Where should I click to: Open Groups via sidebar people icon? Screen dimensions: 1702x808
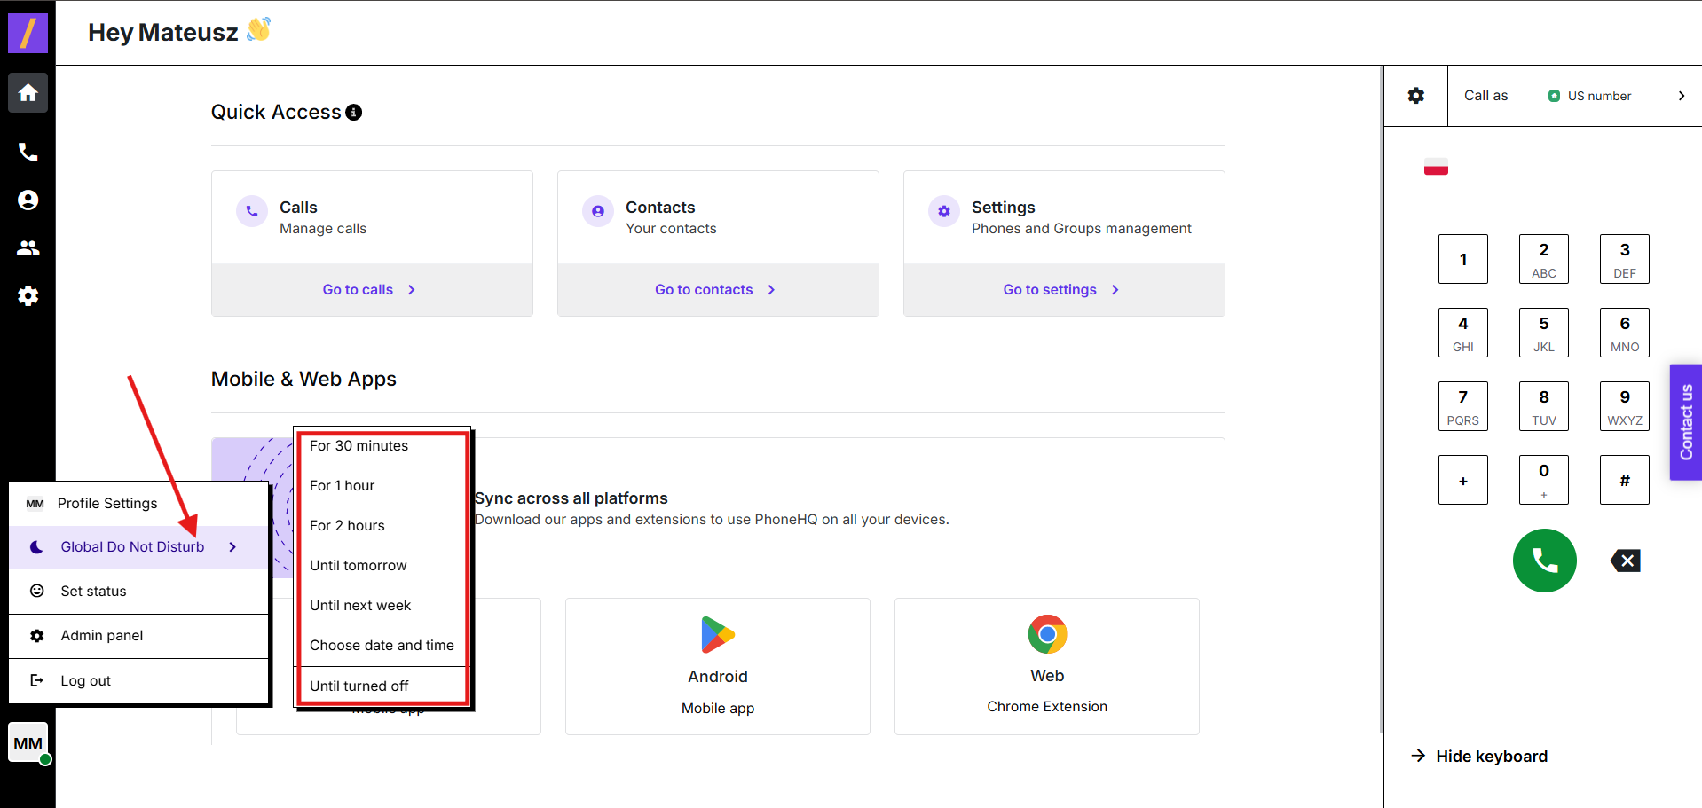(x=28, y=248)
